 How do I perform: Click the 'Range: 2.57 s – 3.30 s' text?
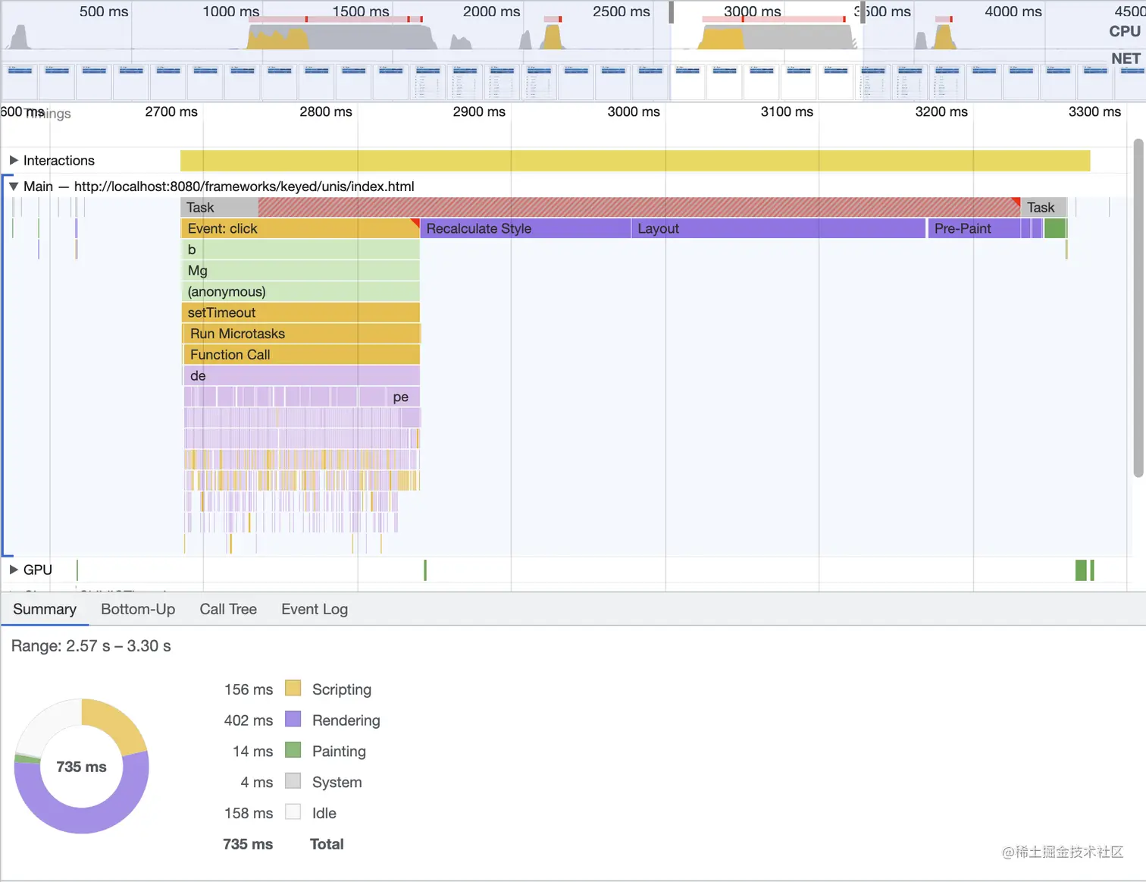click(91, 646)
